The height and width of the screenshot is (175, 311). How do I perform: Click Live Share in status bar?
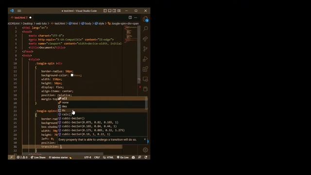[x=38, y=157]
